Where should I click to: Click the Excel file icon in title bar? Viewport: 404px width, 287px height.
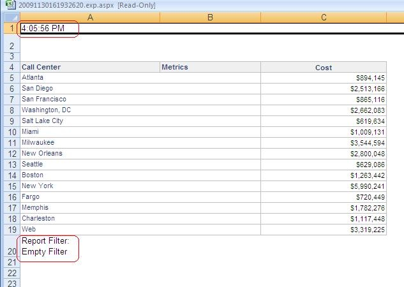10,4
